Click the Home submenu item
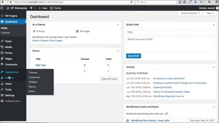The image size is (219, 123). click(4, 28)
